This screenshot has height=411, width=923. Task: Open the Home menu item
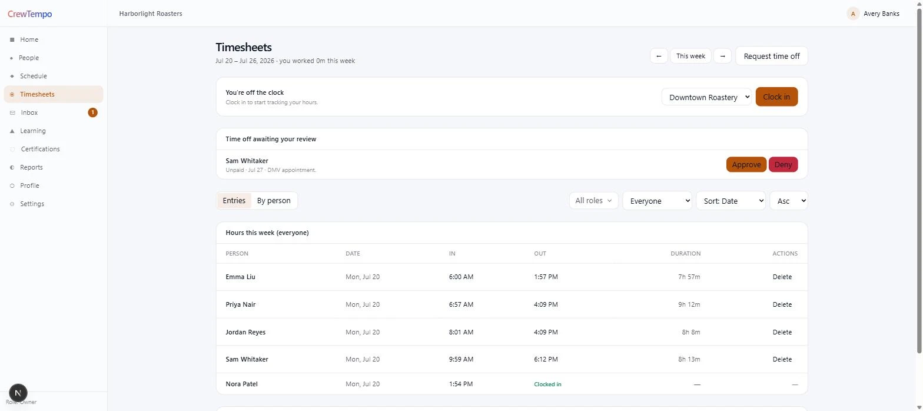[54, 39]
